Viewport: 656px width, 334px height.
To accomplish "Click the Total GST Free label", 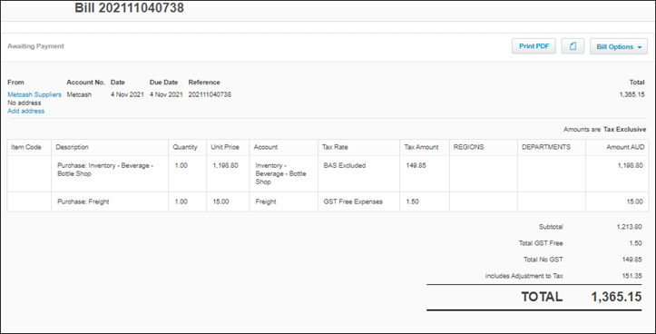I will 541,243.
